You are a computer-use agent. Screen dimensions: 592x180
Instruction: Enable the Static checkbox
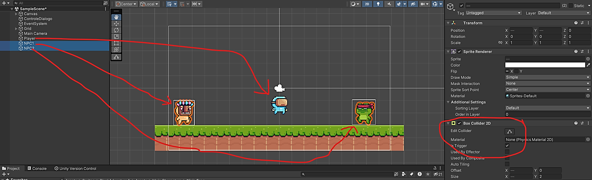tap(571, 6)
